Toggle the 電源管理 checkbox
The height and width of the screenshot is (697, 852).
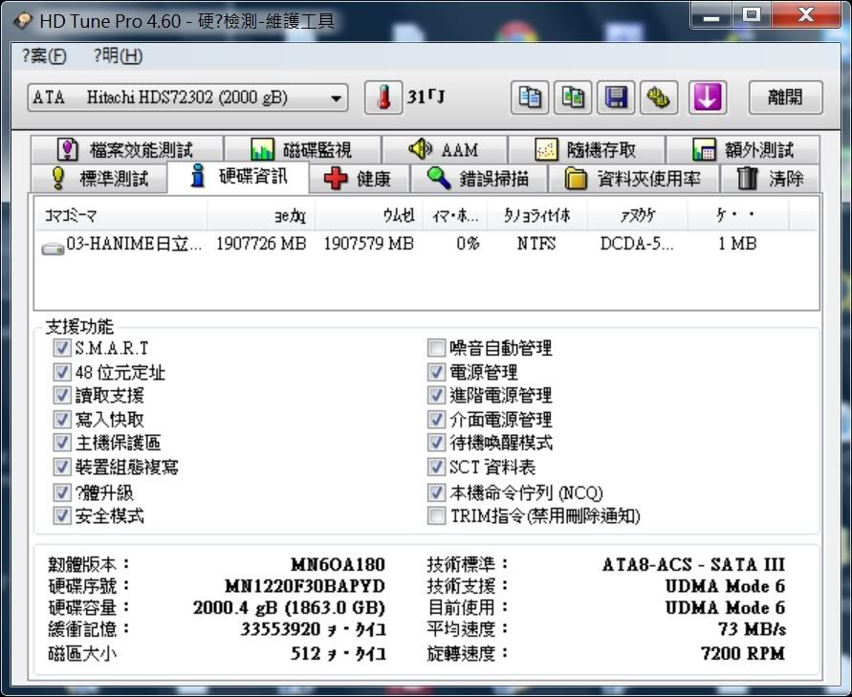click(436, 372)
